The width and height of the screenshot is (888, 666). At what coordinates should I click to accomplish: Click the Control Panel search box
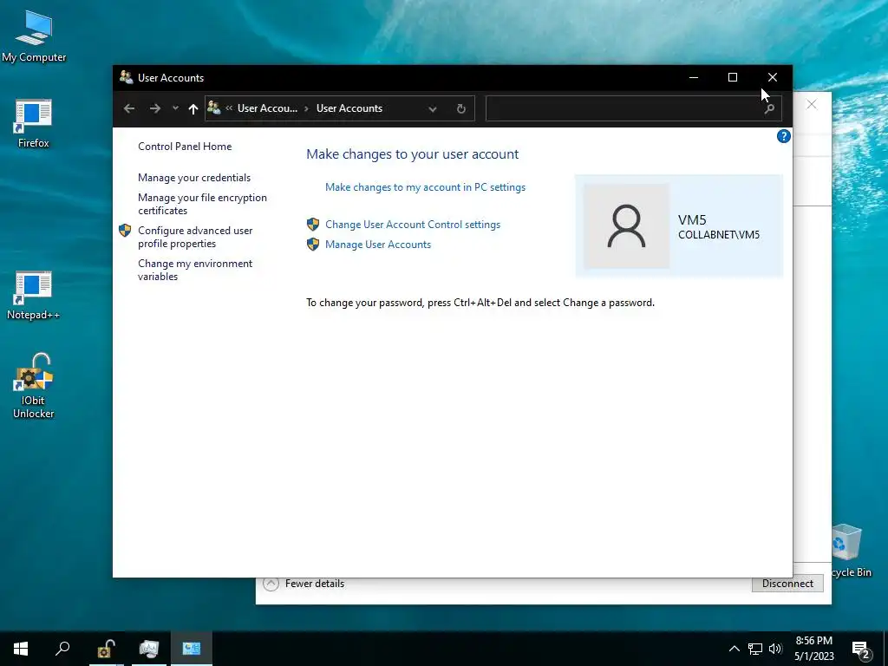[634, 108]
